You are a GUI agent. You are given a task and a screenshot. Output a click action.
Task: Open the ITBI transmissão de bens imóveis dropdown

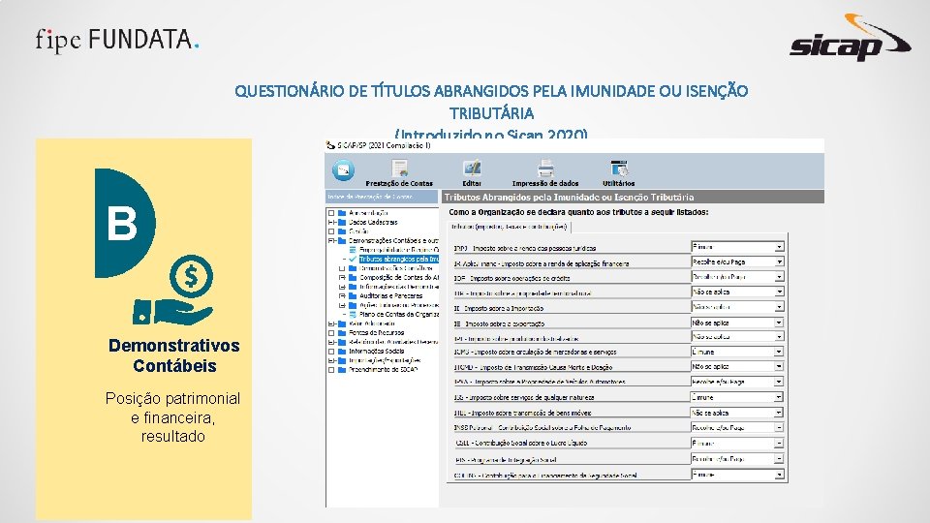tap(779, 413)
